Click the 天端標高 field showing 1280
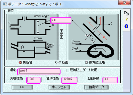Viewport: 133px width, 95px height. click(34, 80)
